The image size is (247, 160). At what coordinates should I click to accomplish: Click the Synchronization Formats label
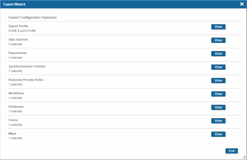[27, 66]
